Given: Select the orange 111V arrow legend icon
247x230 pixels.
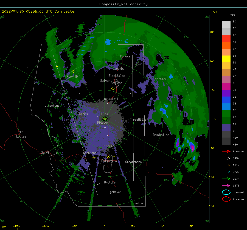Looking at the screenshot, I should (226, 165).
